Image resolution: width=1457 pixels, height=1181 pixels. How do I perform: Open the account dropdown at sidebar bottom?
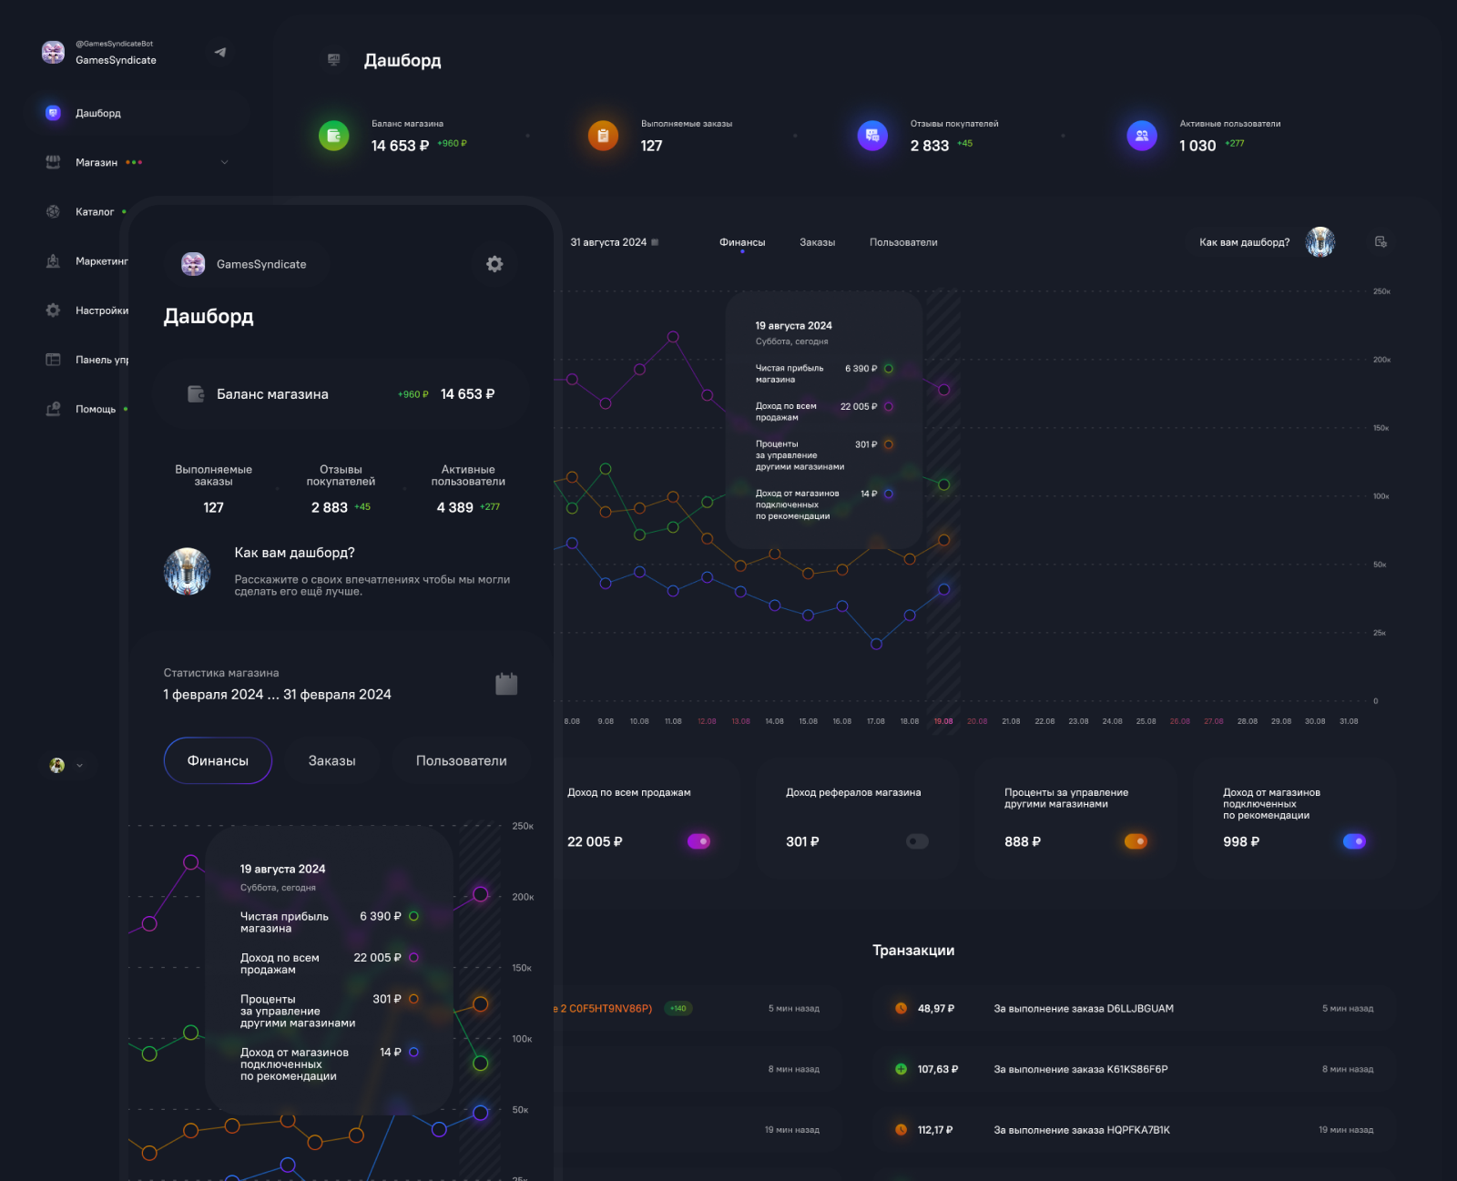click(x=66, y=766)
